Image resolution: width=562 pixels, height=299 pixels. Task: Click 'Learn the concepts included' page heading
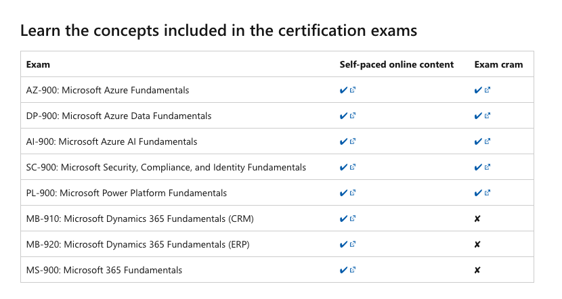click(x=219, y=30)
